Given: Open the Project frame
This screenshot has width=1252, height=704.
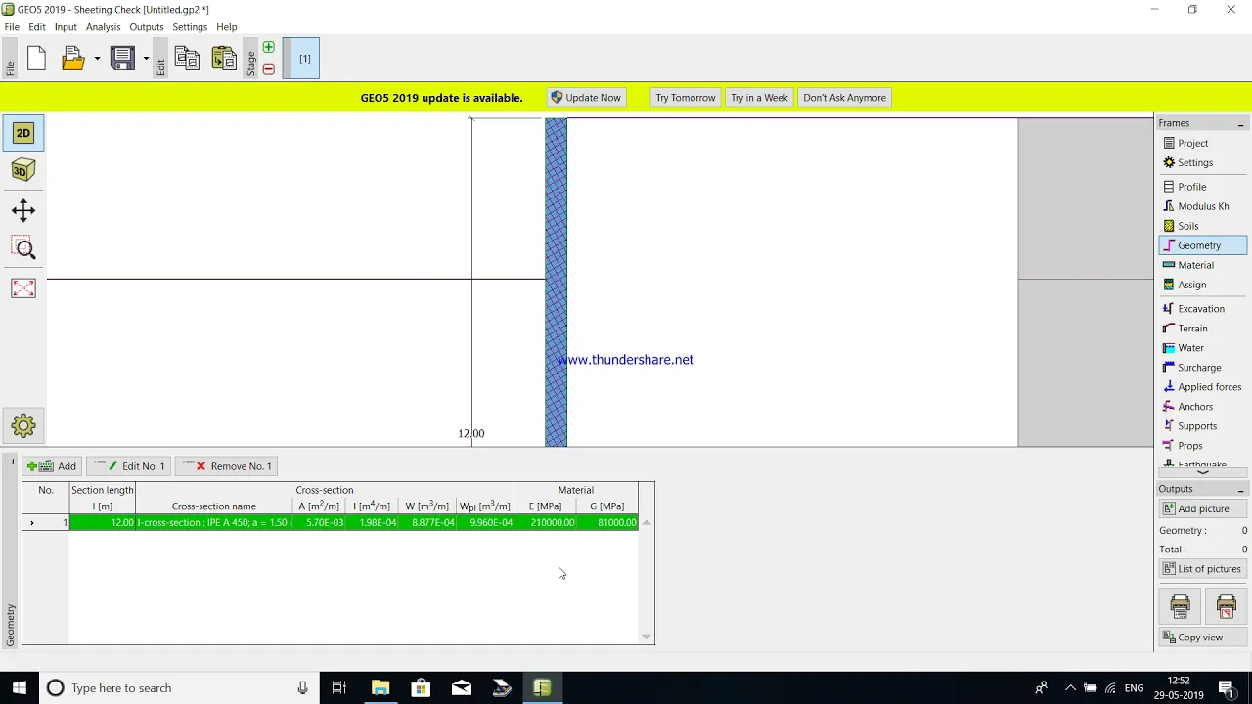Looking at the screenshot, I should [1203, 143].
